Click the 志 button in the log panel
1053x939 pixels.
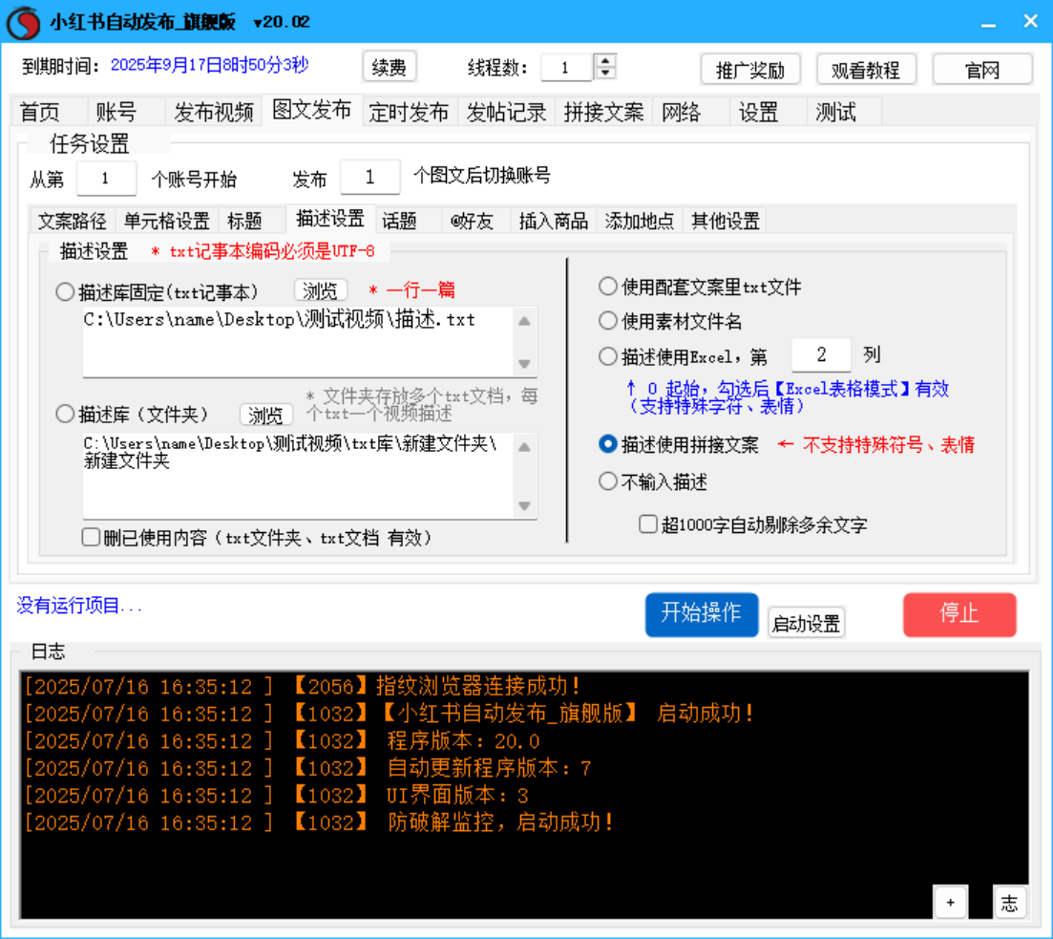[1009, 903]
